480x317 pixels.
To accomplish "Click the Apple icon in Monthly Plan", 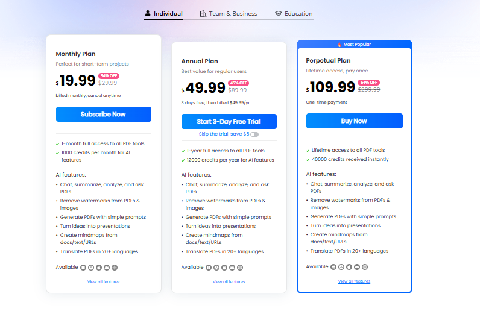I will pyautogui.click(x=99, y=267).
